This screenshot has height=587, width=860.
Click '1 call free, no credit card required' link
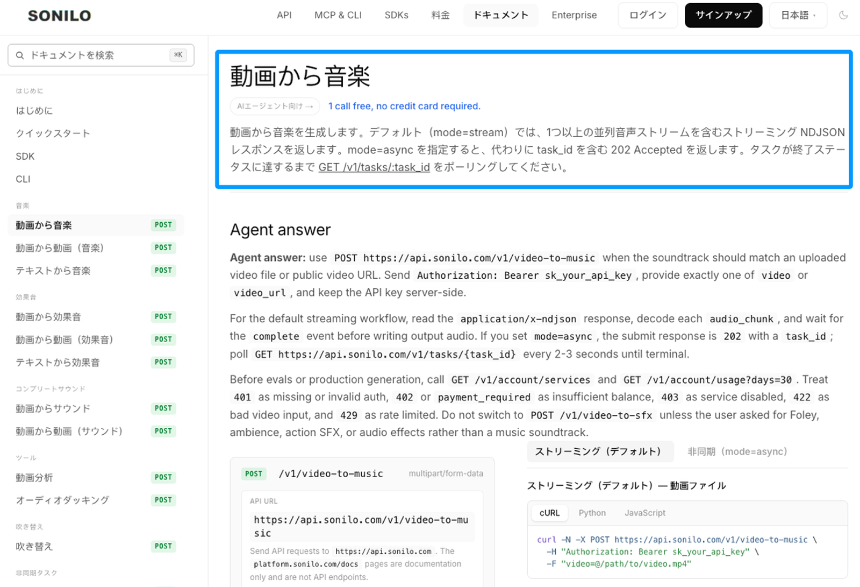pyautogui.click(x=404, y=106)
